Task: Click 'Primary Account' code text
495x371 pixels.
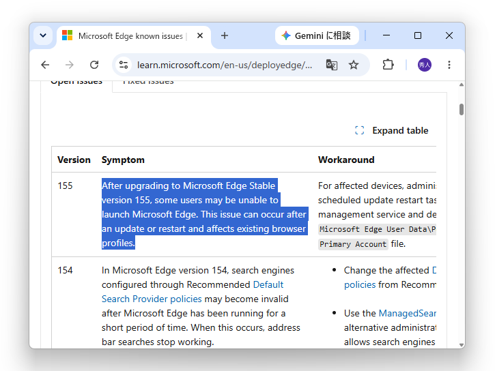Action: pyautogui.click(x=353, y=244)
